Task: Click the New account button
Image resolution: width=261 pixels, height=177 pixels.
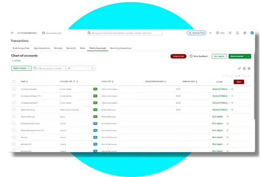Action: point(237,56)
